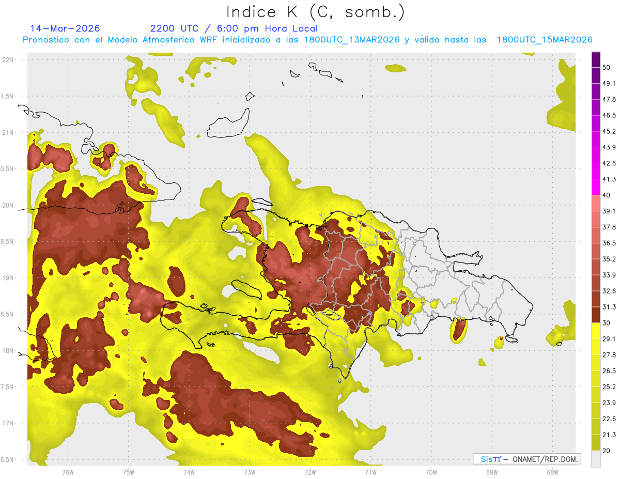Pick the dark purple colorbar segment above 50
The height and width of the screenshot is (479, 620).
tap(596, 59)
